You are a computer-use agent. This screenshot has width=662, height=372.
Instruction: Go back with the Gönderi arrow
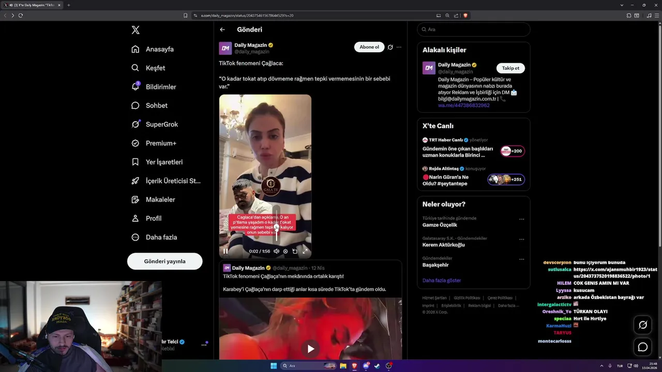222,29
